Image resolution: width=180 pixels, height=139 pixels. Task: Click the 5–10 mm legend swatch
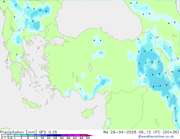pos(31,135)
